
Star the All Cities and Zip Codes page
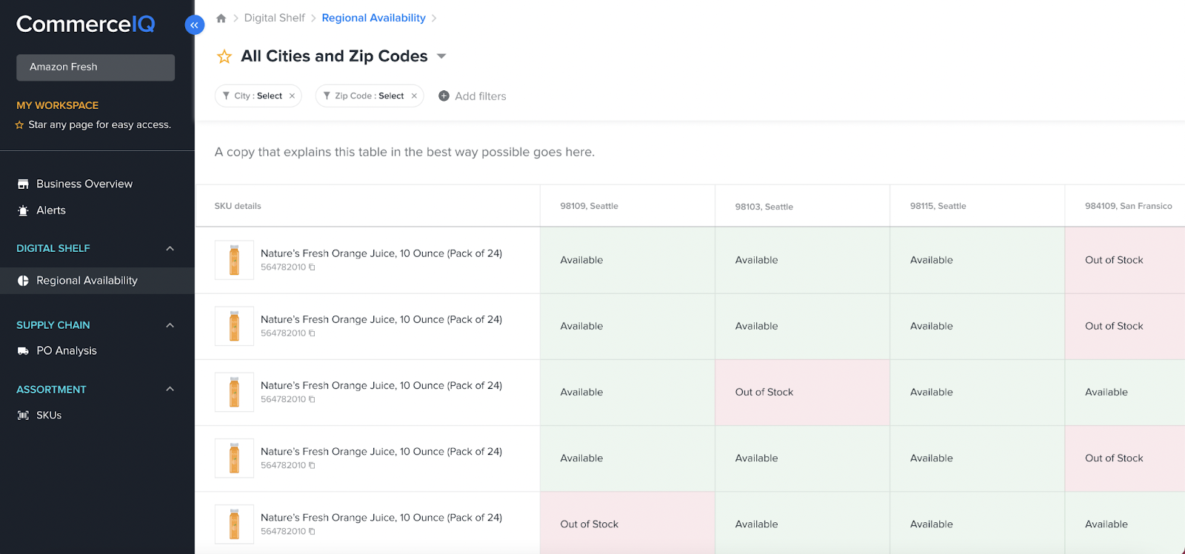pos(224,56)
